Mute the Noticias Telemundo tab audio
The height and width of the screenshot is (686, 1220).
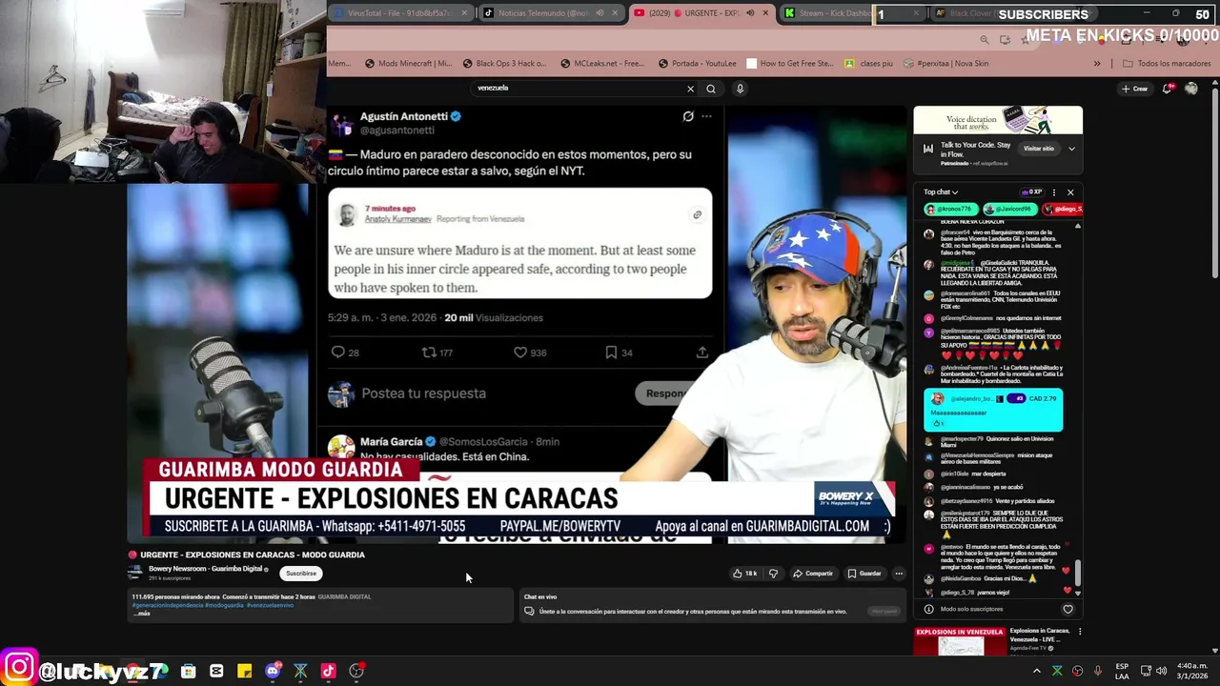click(x=600, y=13)
